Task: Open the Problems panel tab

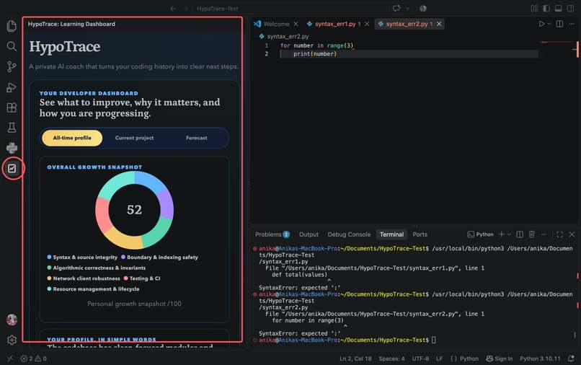Action: 272,234
